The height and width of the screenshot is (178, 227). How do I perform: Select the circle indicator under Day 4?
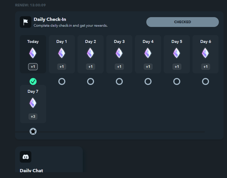coord(148,81)
